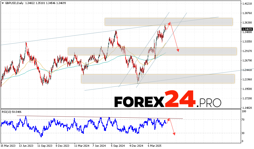254x149 pixels.
Task: Click the red down arrowhead in RSI panel
Action: [x=174, y=133]
